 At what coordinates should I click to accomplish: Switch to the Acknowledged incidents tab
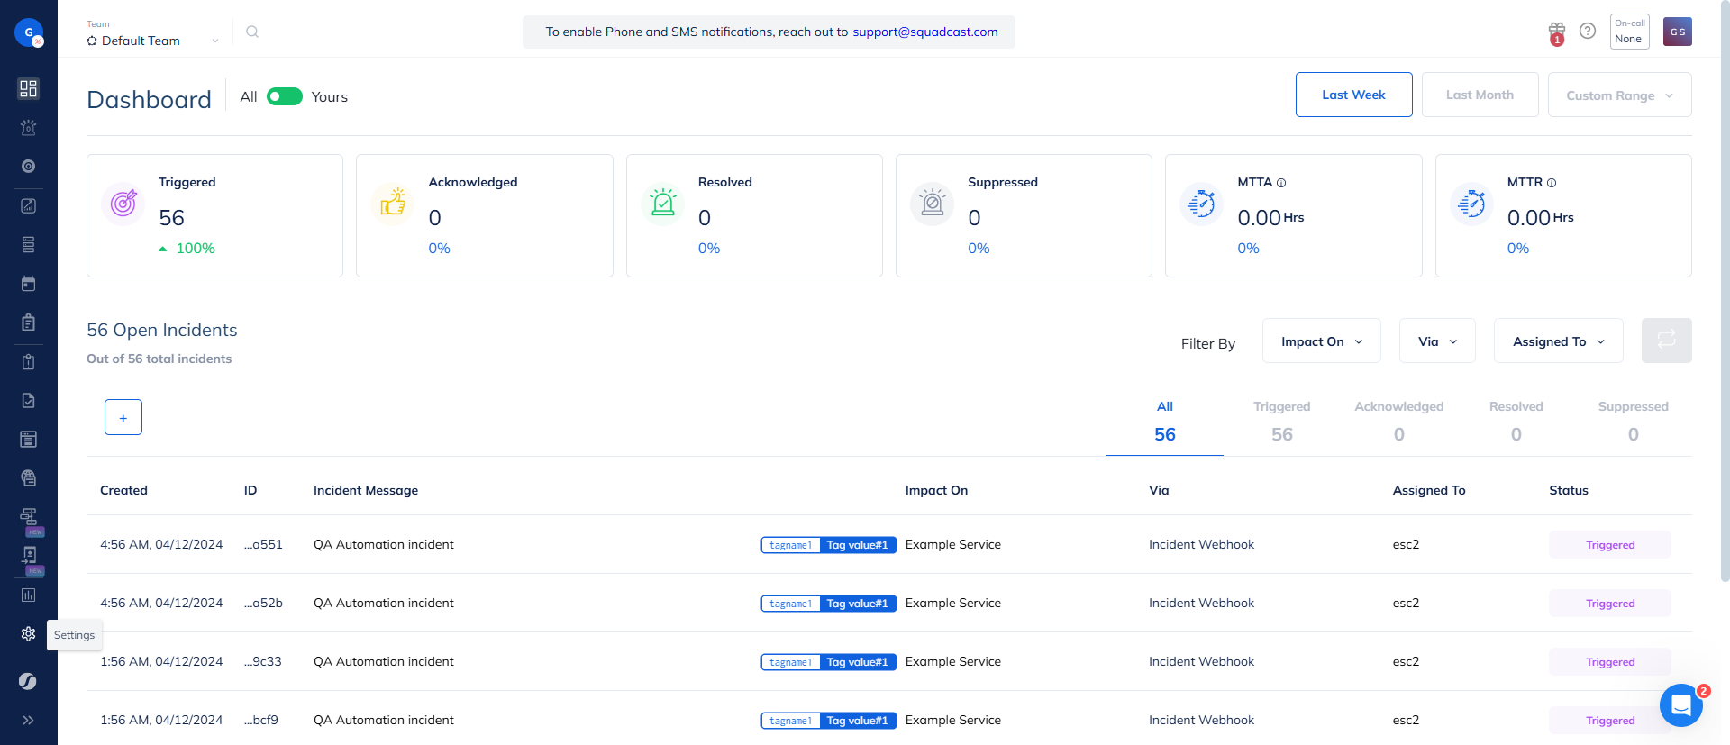(x=1398, y=421)
